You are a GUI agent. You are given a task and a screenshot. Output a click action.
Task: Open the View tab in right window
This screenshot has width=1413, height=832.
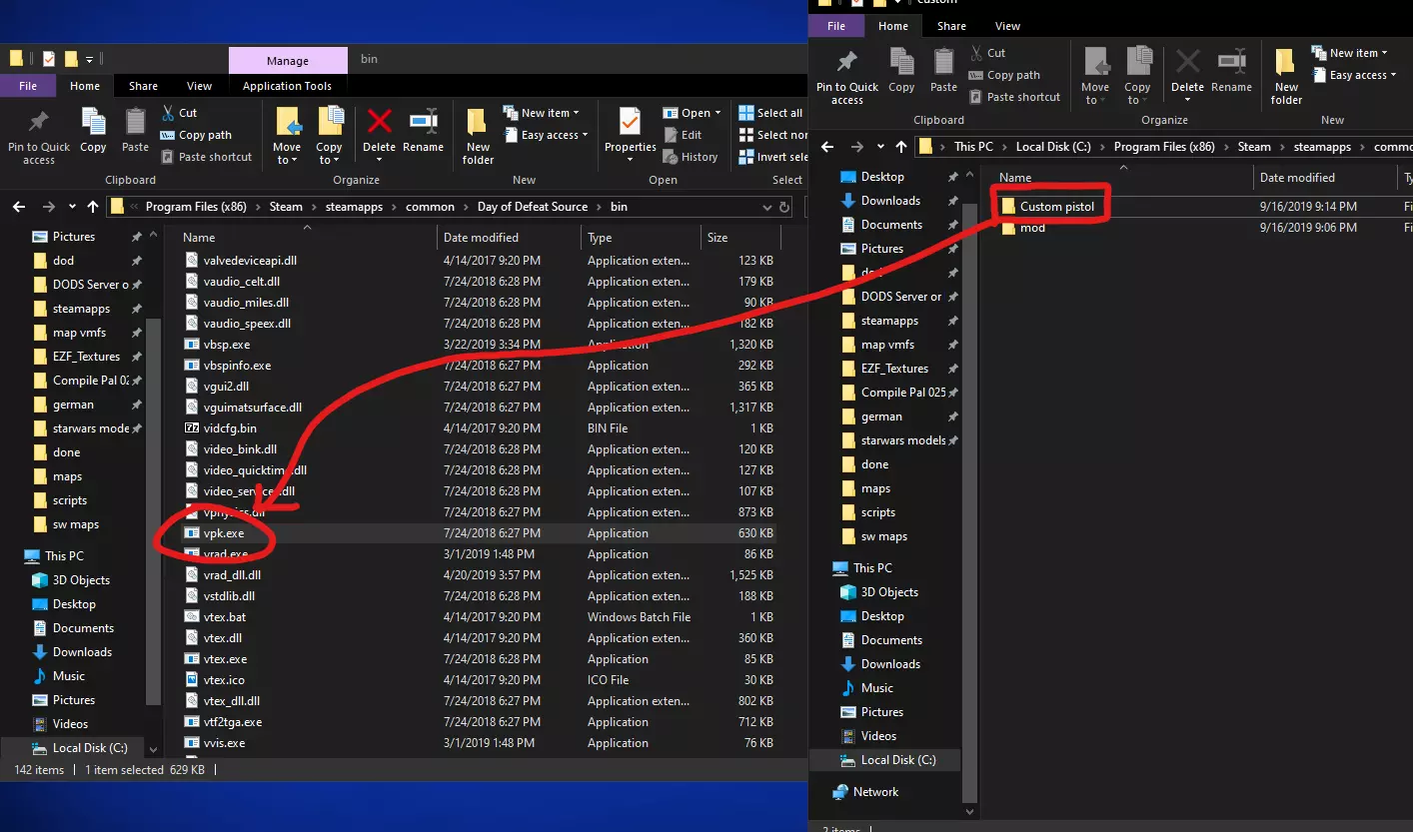(1007, 26)
